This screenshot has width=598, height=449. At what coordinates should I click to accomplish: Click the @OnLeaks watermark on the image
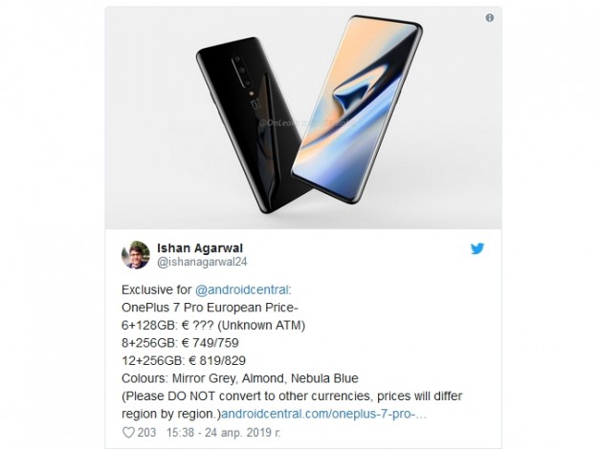pos(307,123)
